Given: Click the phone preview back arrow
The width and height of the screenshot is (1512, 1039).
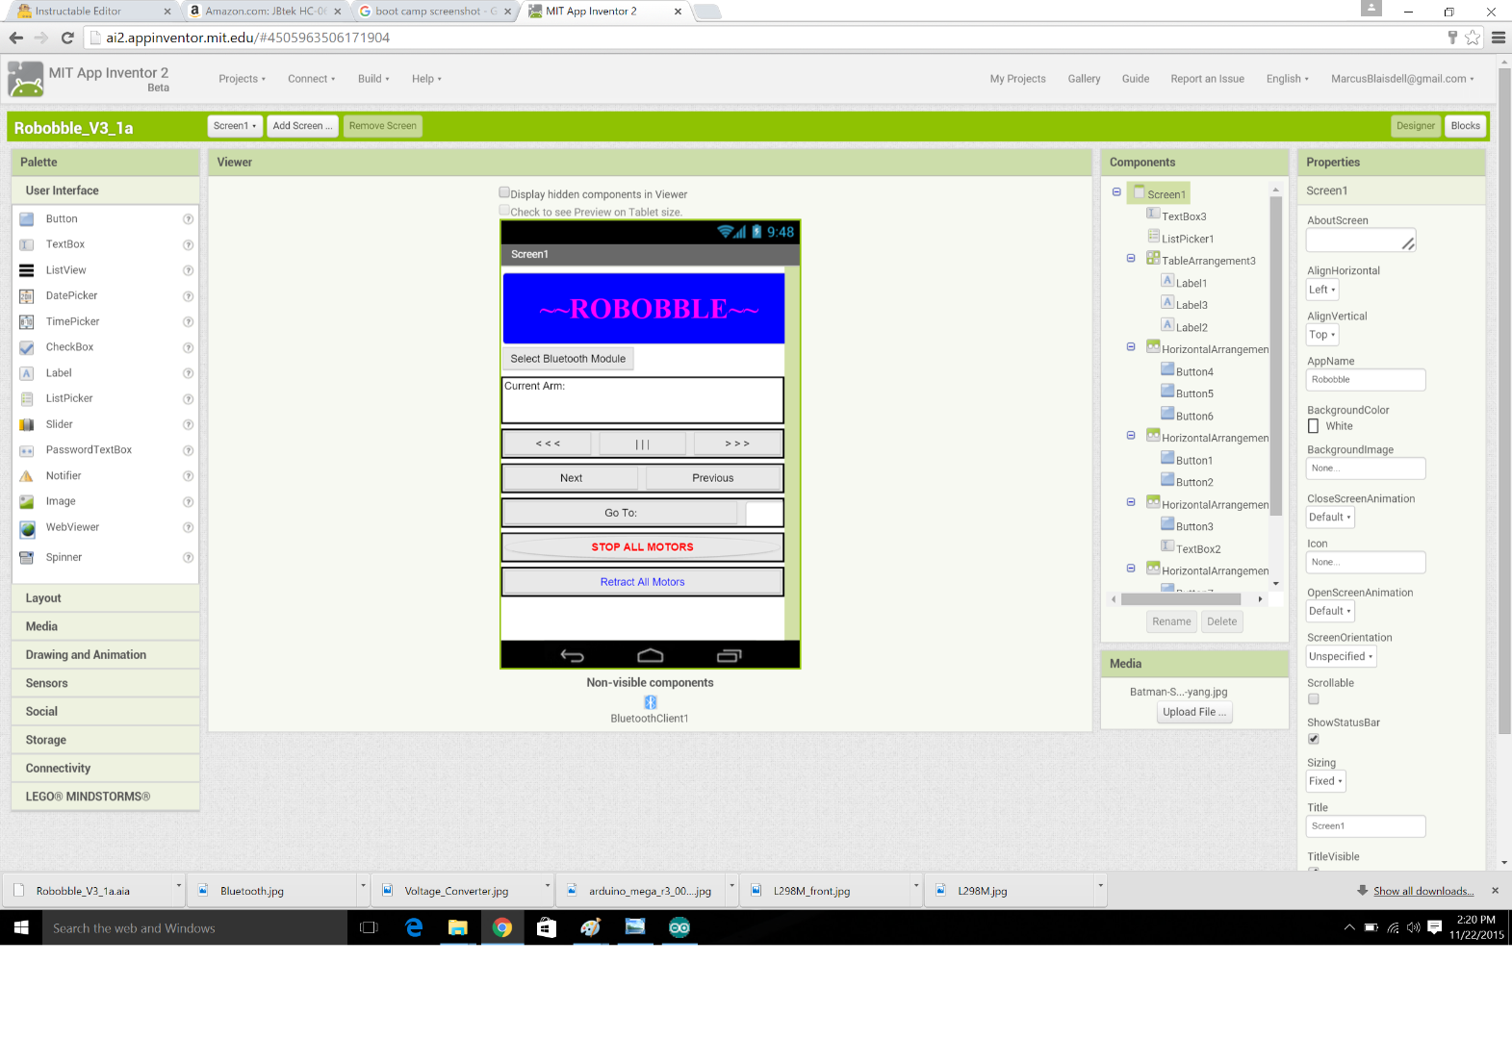Looking at the screenshot, I should [573, 655].
